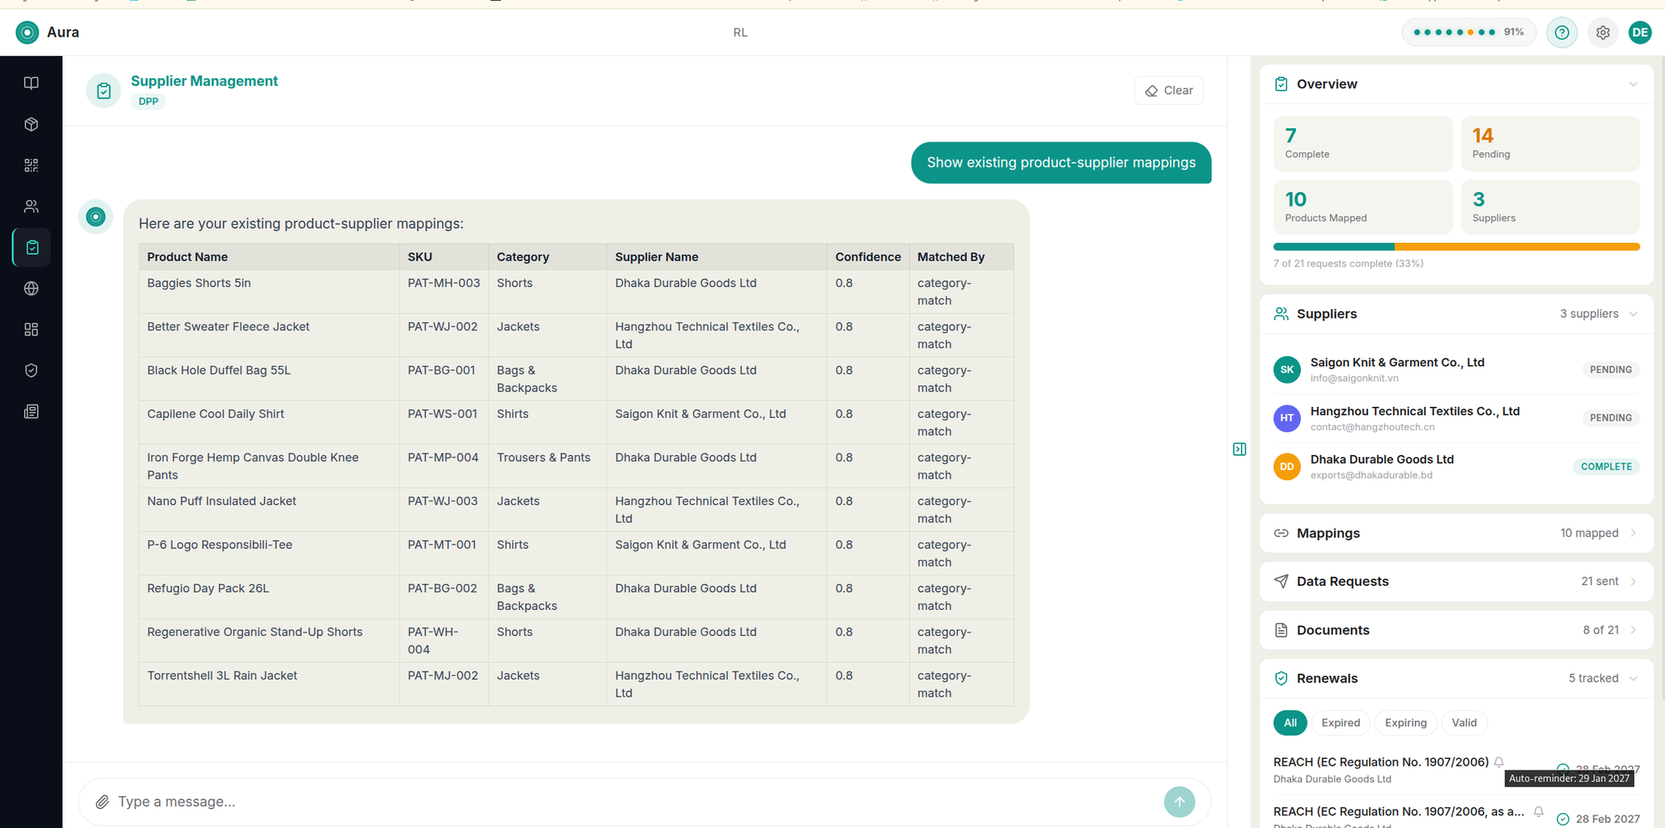1665x828 pixels.
Task: Click the Supplier Management header icon
Action: coord(103,91)
